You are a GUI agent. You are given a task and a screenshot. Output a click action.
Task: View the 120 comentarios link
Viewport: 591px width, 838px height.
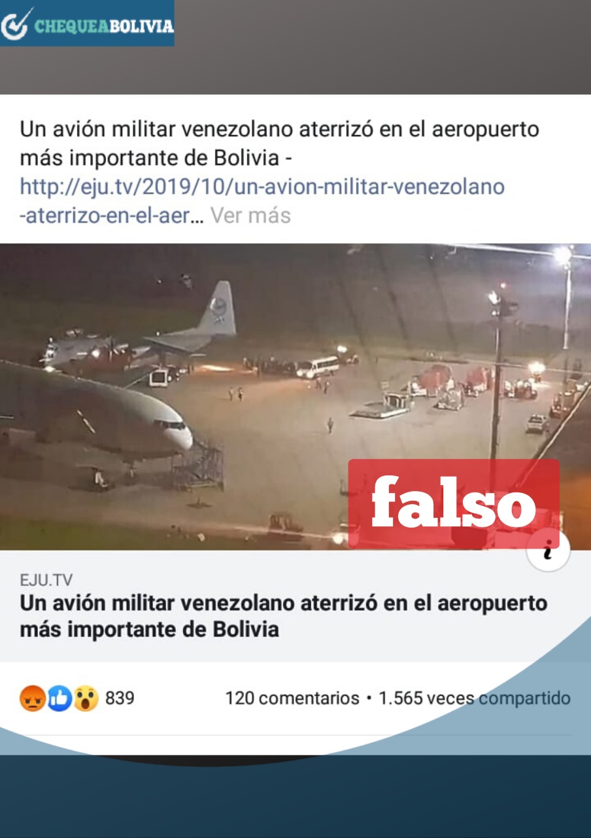[x=292, y=699]
